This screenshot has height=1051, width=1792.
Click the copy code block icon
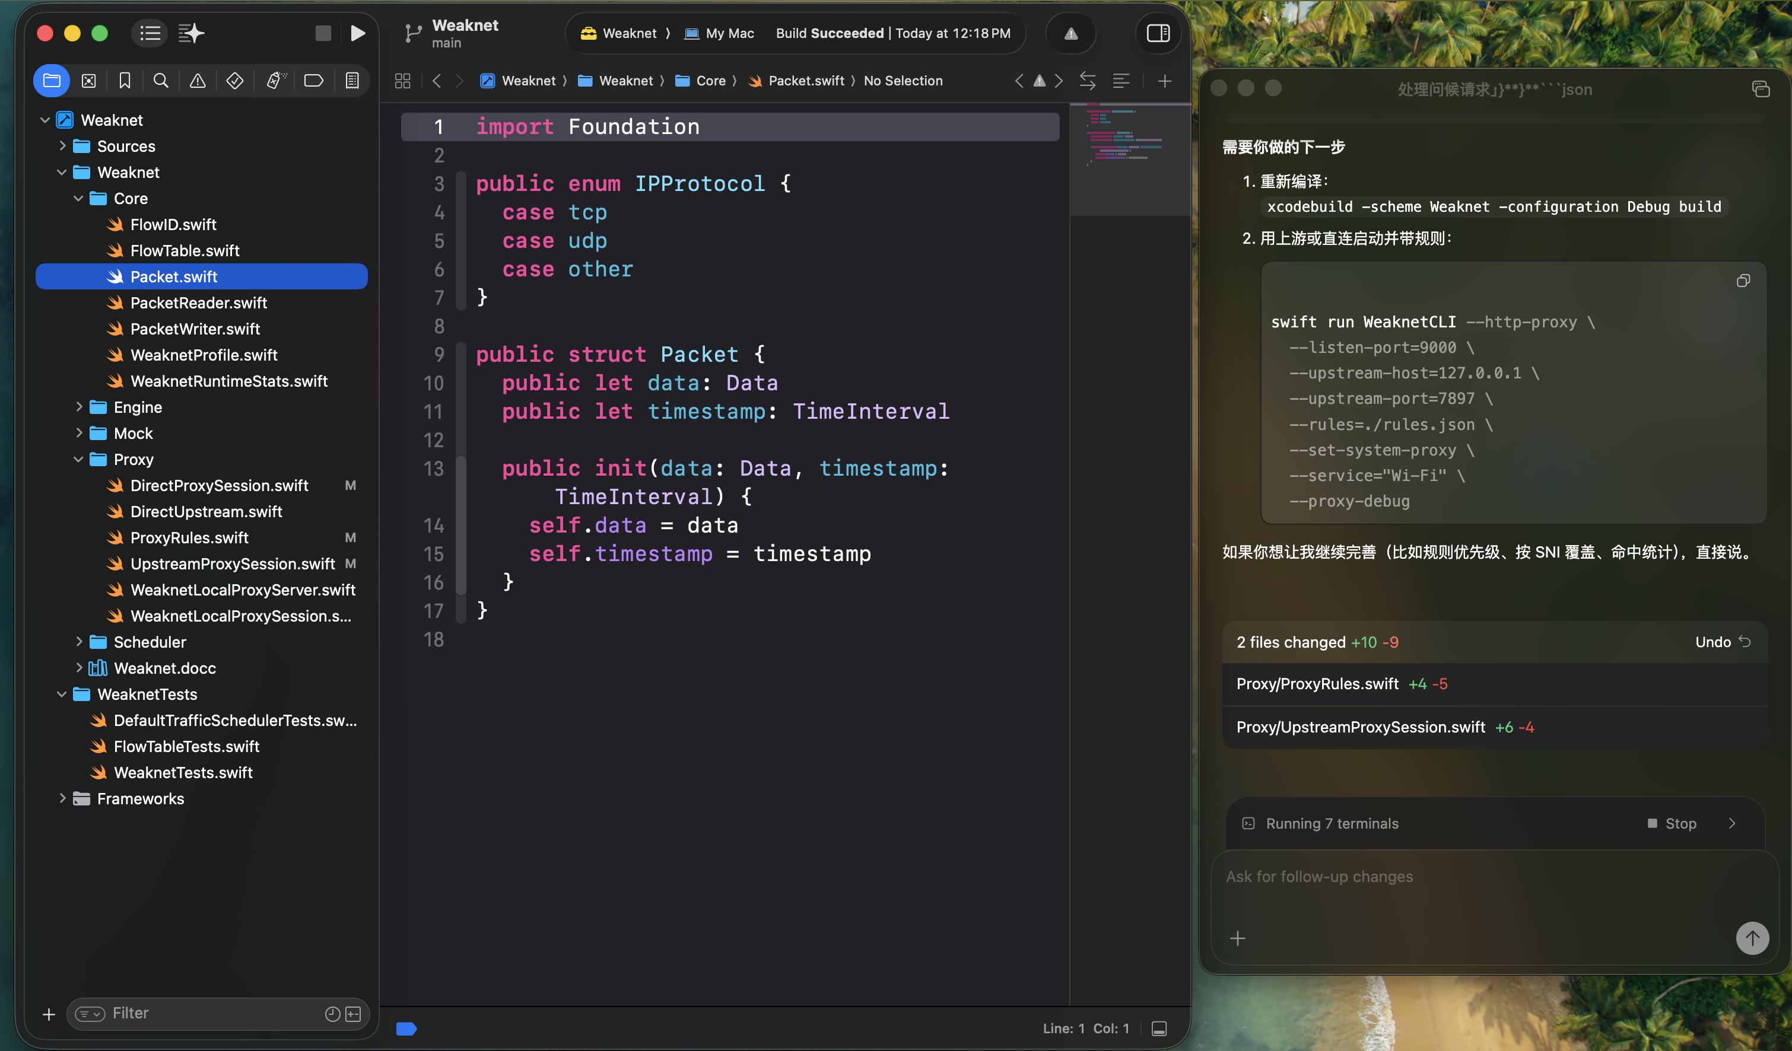pyautogui.click(x=1743, y=281)
